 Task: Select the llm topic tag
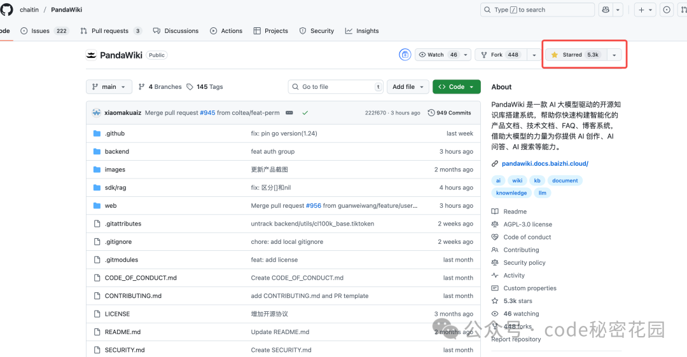pos(543,193)
